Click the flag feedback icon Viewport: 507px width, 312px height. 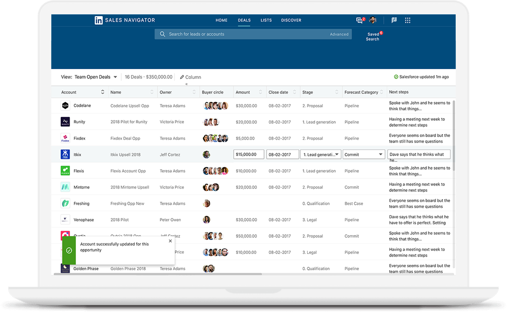pyautogui.click(x=394, y=20)
